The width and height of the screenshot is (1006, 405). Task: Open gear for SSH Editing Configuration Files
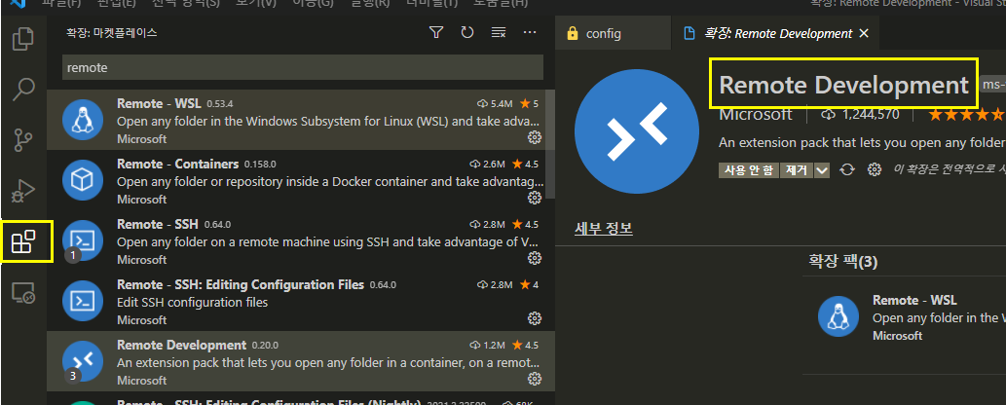[534, 318]
